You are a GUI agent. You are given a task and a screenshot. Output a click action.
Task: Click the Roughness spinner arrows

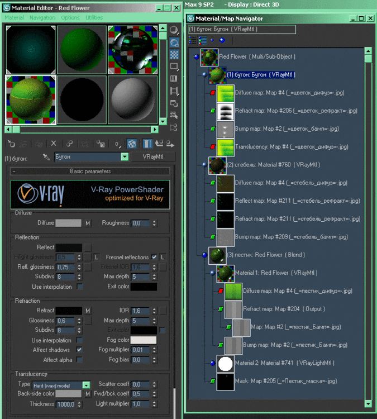click(154, 223)
